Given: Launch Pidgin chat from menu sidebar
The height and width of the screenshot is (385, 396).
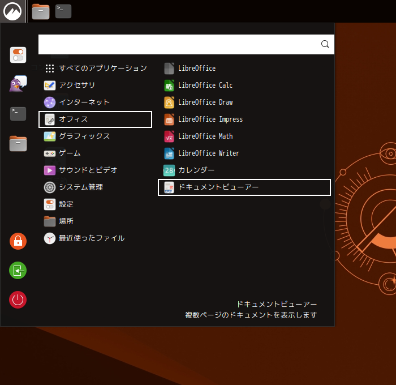Looking at the screenshot, I should [x=18, y=84].
